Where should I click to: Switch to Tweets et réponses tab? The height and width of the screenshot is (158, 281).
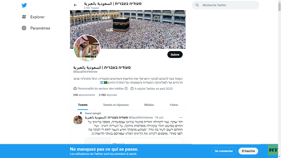point(116,105)
